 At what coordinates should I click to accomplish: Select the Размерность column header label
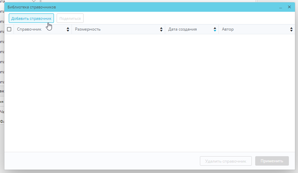(88, 30)
